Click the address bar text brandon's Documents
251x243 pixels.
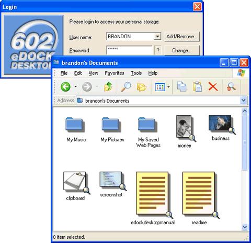coord(107,101)
